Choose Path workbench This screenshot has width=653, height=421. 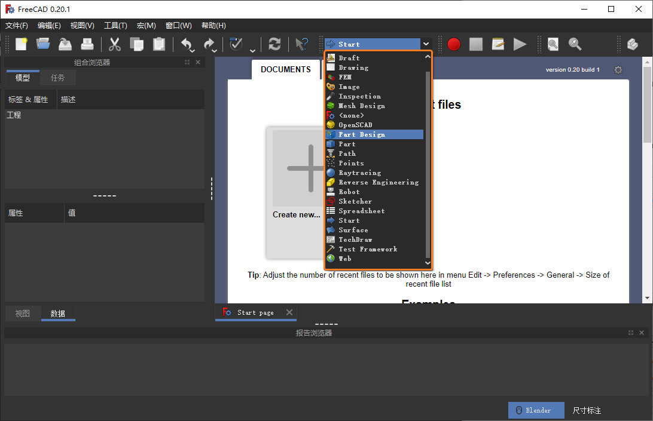[x=374, y=153]
